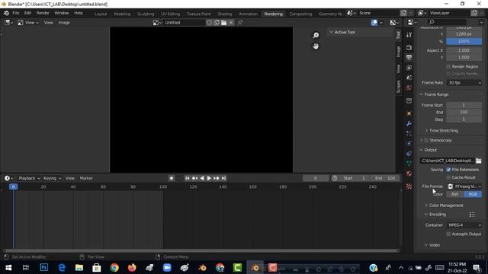
Task: Click the resolution percentage 100% slider
Action: (464, 41)
